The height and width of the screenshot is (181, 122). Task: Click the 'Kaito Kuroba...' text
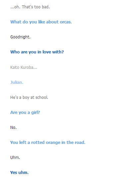tap(24, 67)
